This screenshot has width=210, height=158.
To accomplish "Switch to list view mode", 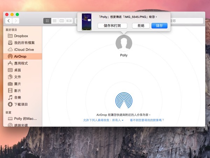I will tap(54, 21).
